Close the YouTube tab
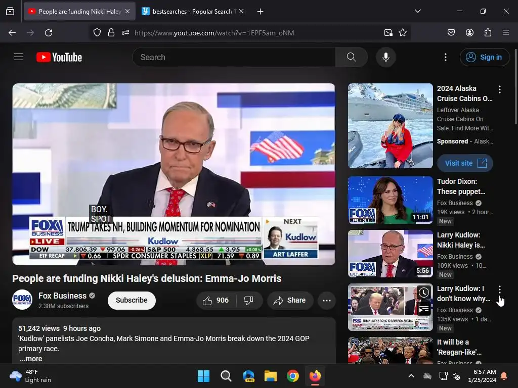518x388 pixels. (x=127, y=11)
